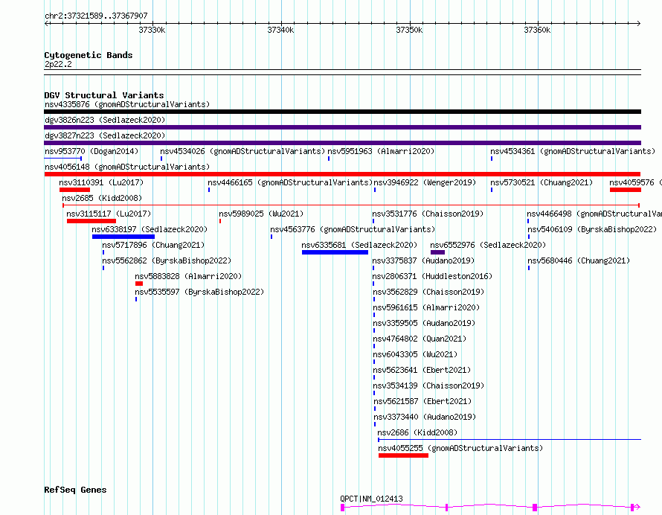Viewport: 662px width, 515px height.
Task: Select nsv6335681 (Sedlazeck2020) label
Action: (x=359, y=245)
